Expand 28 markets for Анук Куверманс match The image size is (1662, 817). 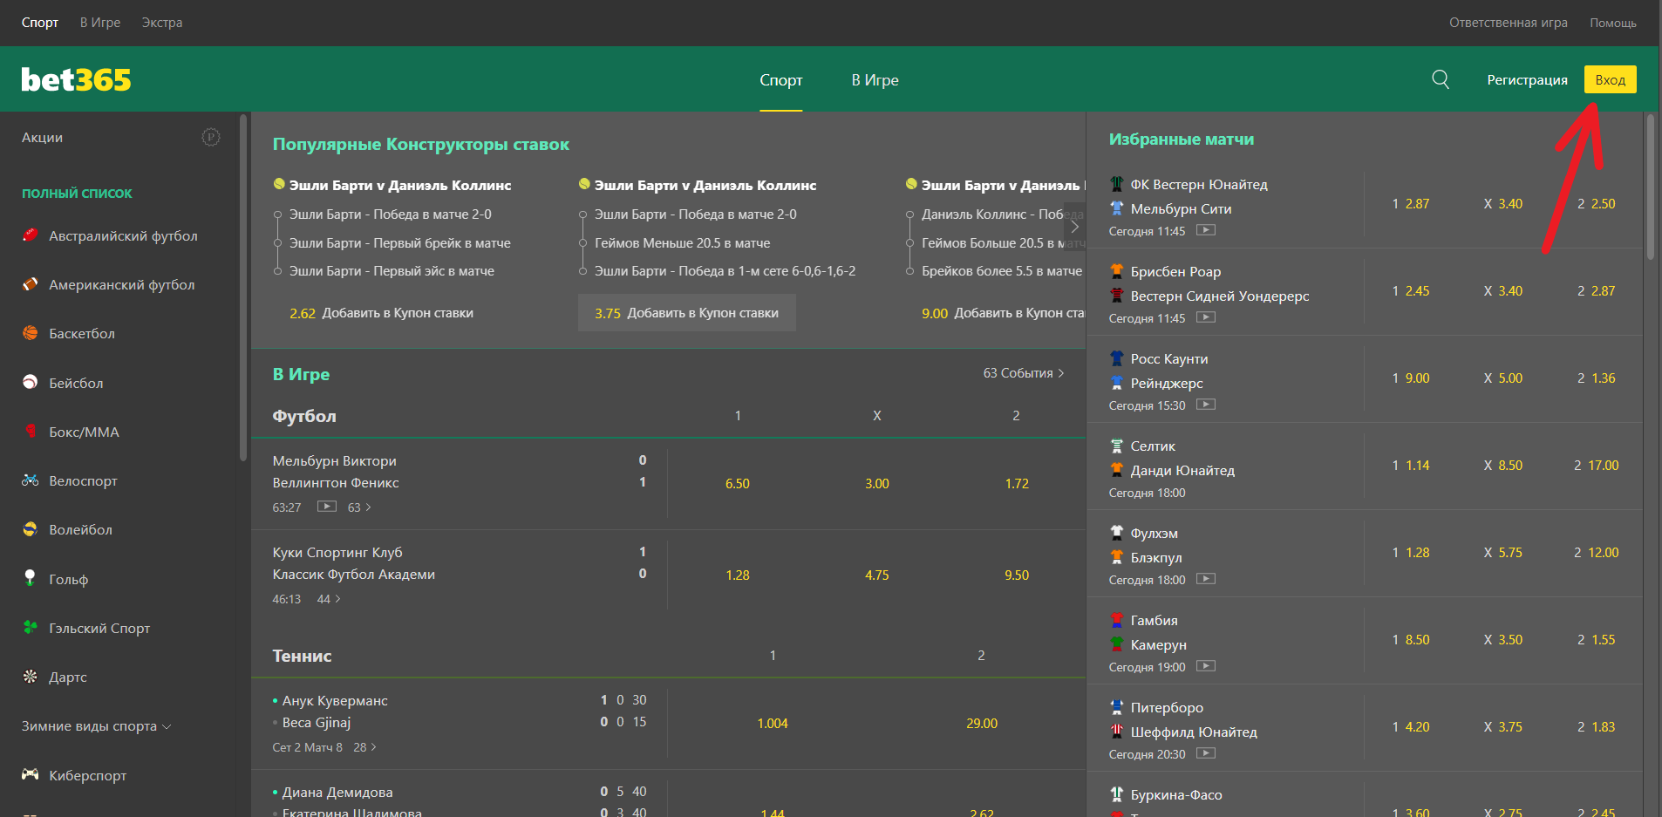(364, 747)
